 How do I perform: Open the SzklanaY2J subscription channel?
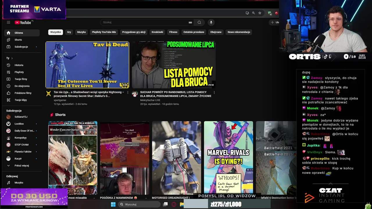coord(22,117)
